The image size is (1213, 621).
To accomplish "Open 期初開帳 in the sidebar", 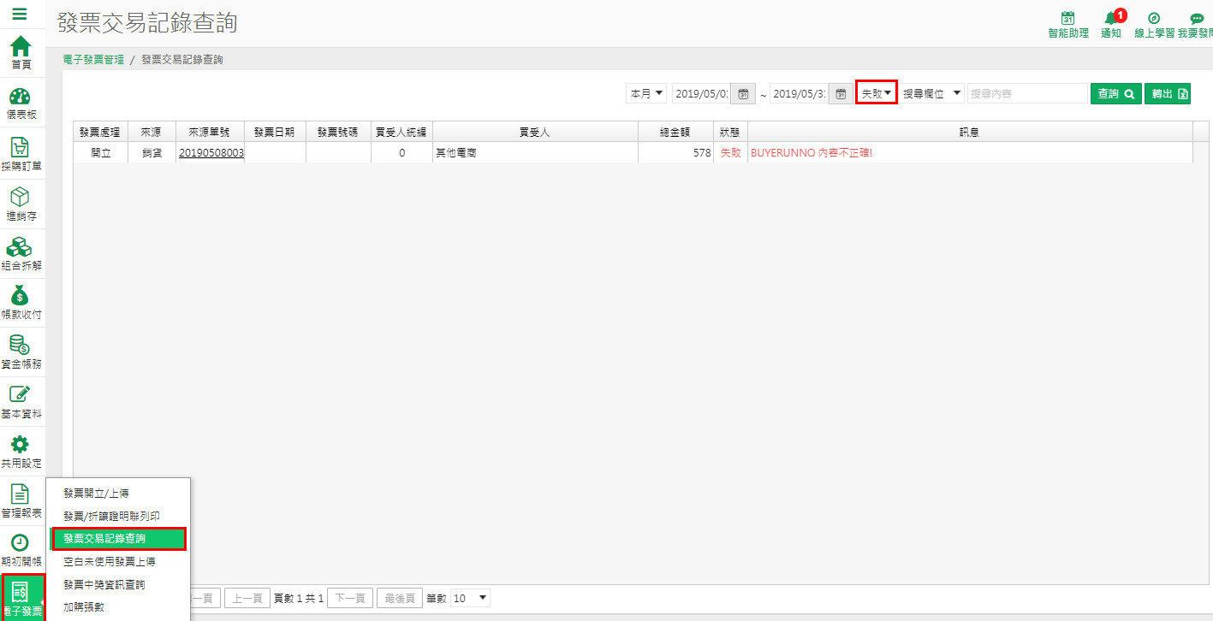I will 21,549.
